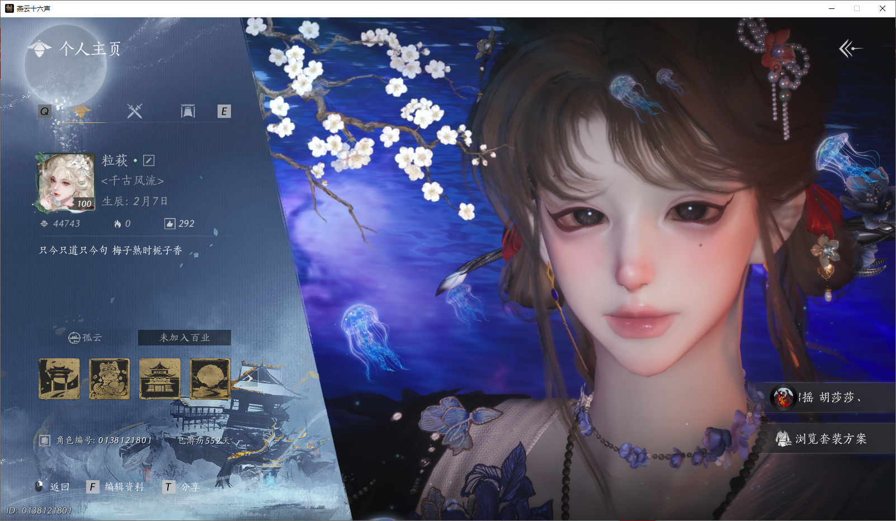Viewport: 896px width, 521px height.
Task: Click the 角色编号: 0138121801 text
Action: [x=104, y=441]
